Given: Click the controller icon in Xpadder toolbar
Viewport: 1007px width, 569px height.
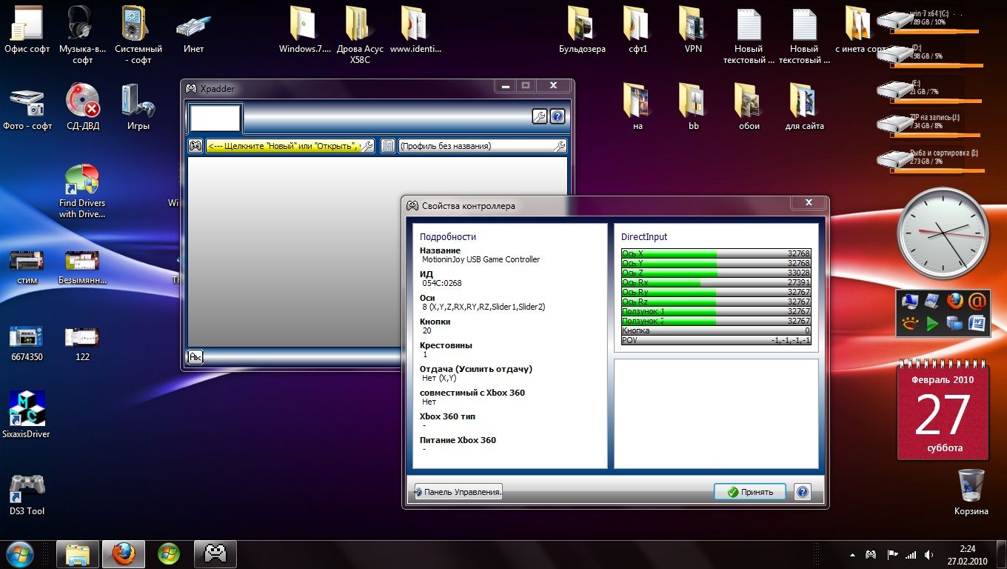Looking at the screenshot, I should [x=195, y=146].
